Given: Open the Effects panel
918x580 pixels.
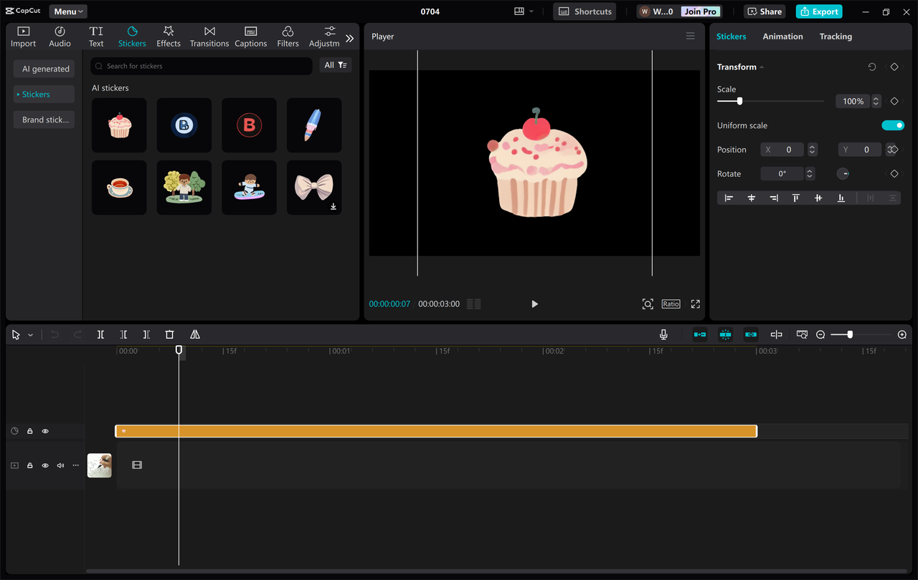Looking at the screenshot, I should pyautogui.click(x=168, y=36).
